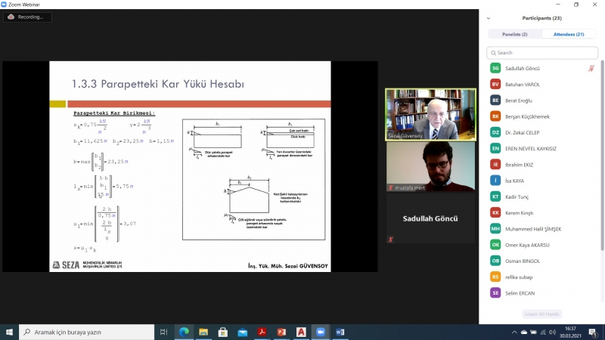Select the Attendees (21) tab
This screenshot has width=605, height=340.
pyautogui.click(x=569, y=34)
